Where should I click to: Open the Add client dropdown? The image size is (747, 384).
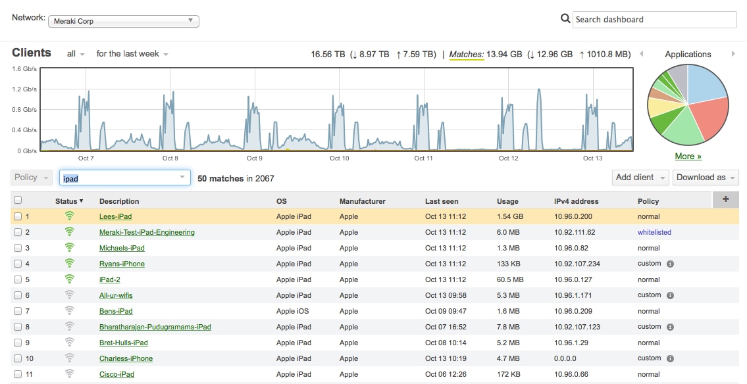coord(640,178)
